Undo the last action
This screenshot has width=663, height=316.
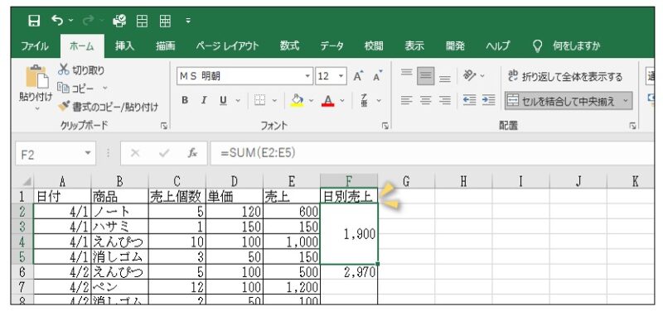(x=56, y=19)
